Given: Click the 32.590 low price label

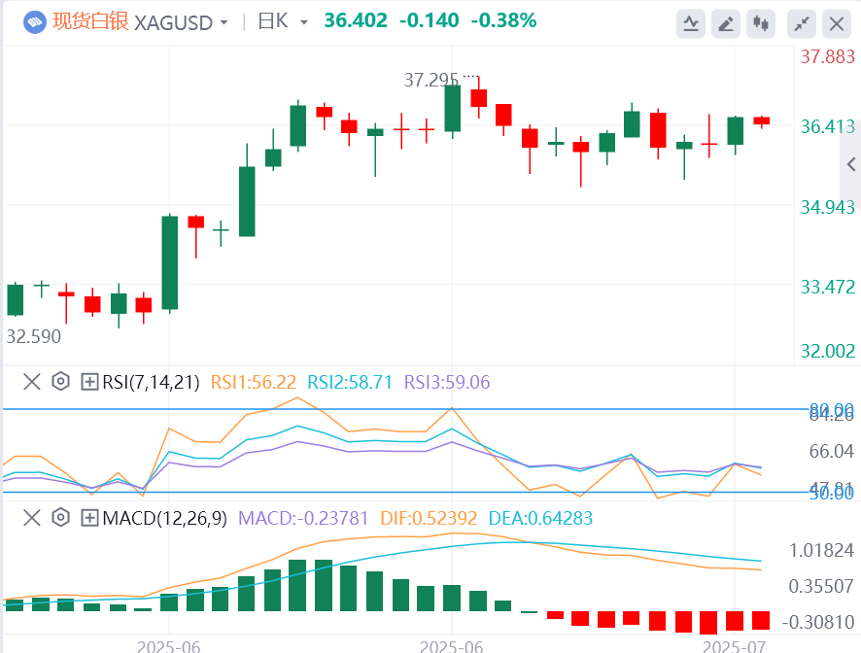Looking at the screenshot, I should [33, 336].
